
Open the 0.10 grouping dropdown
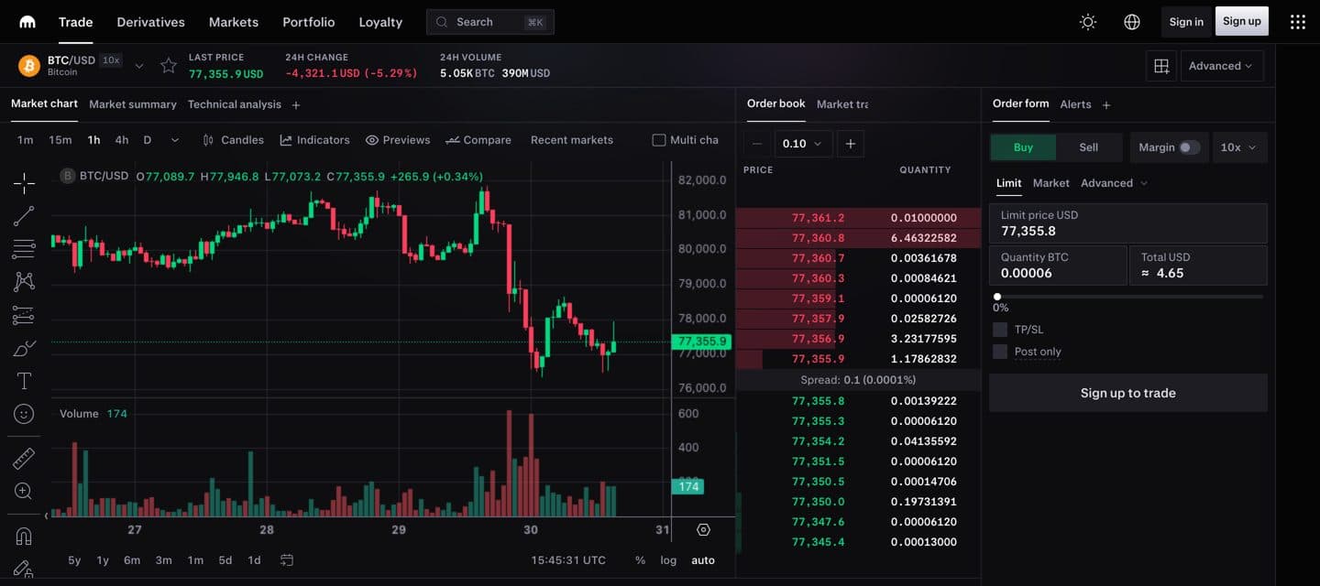804,144
